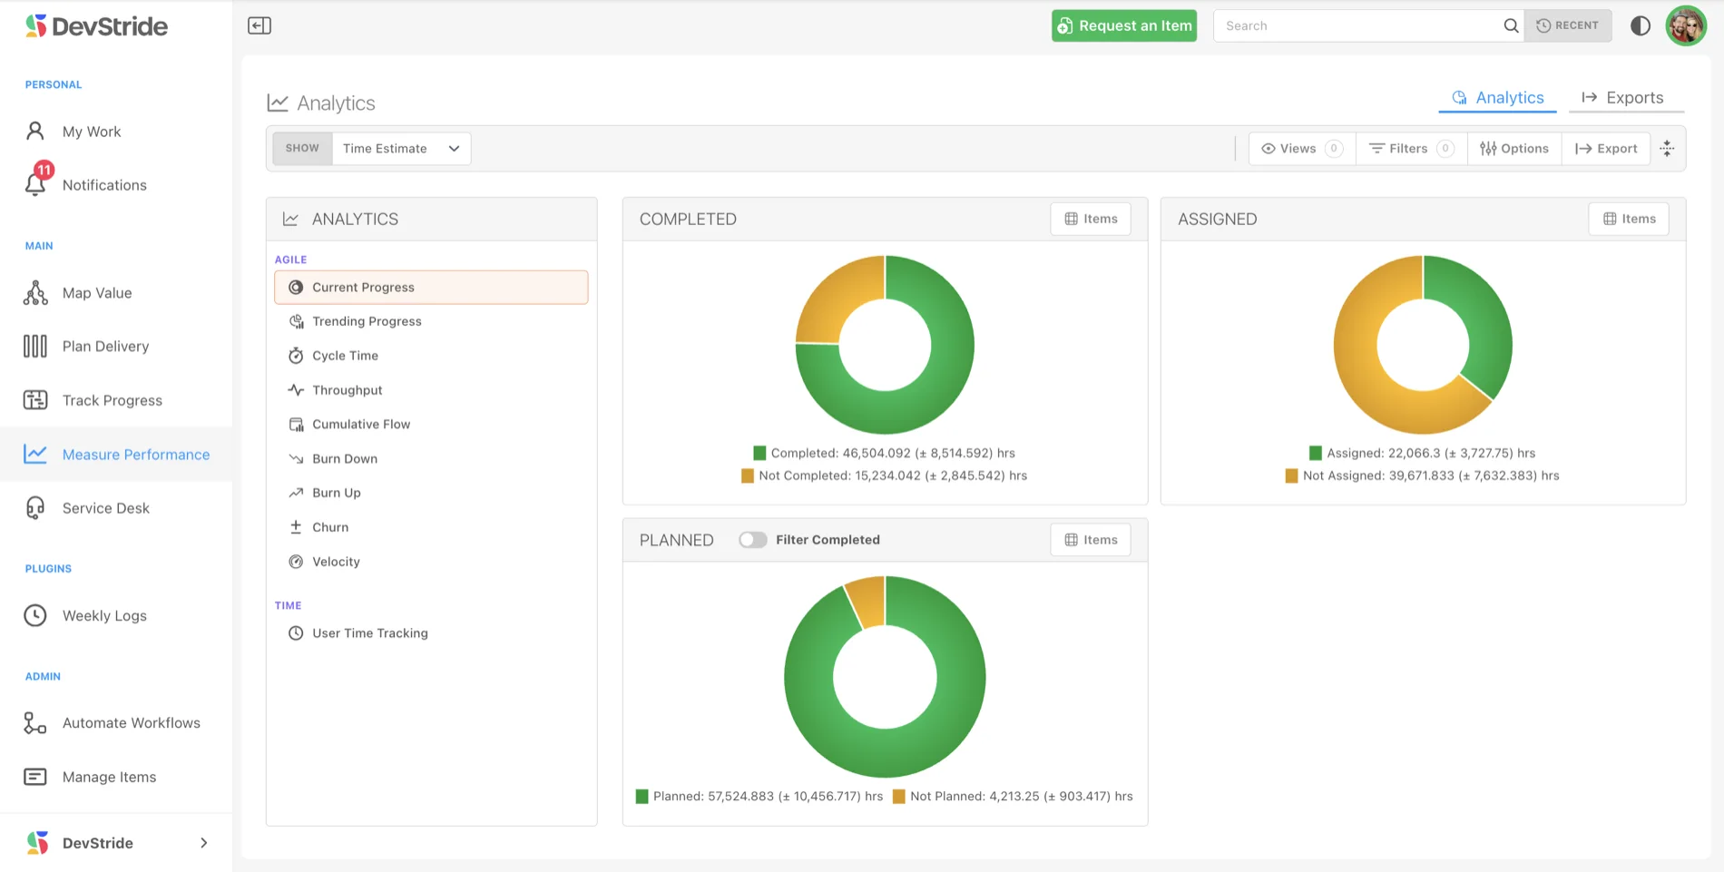Open Service Desk headset icon

(x=35, y=508)
